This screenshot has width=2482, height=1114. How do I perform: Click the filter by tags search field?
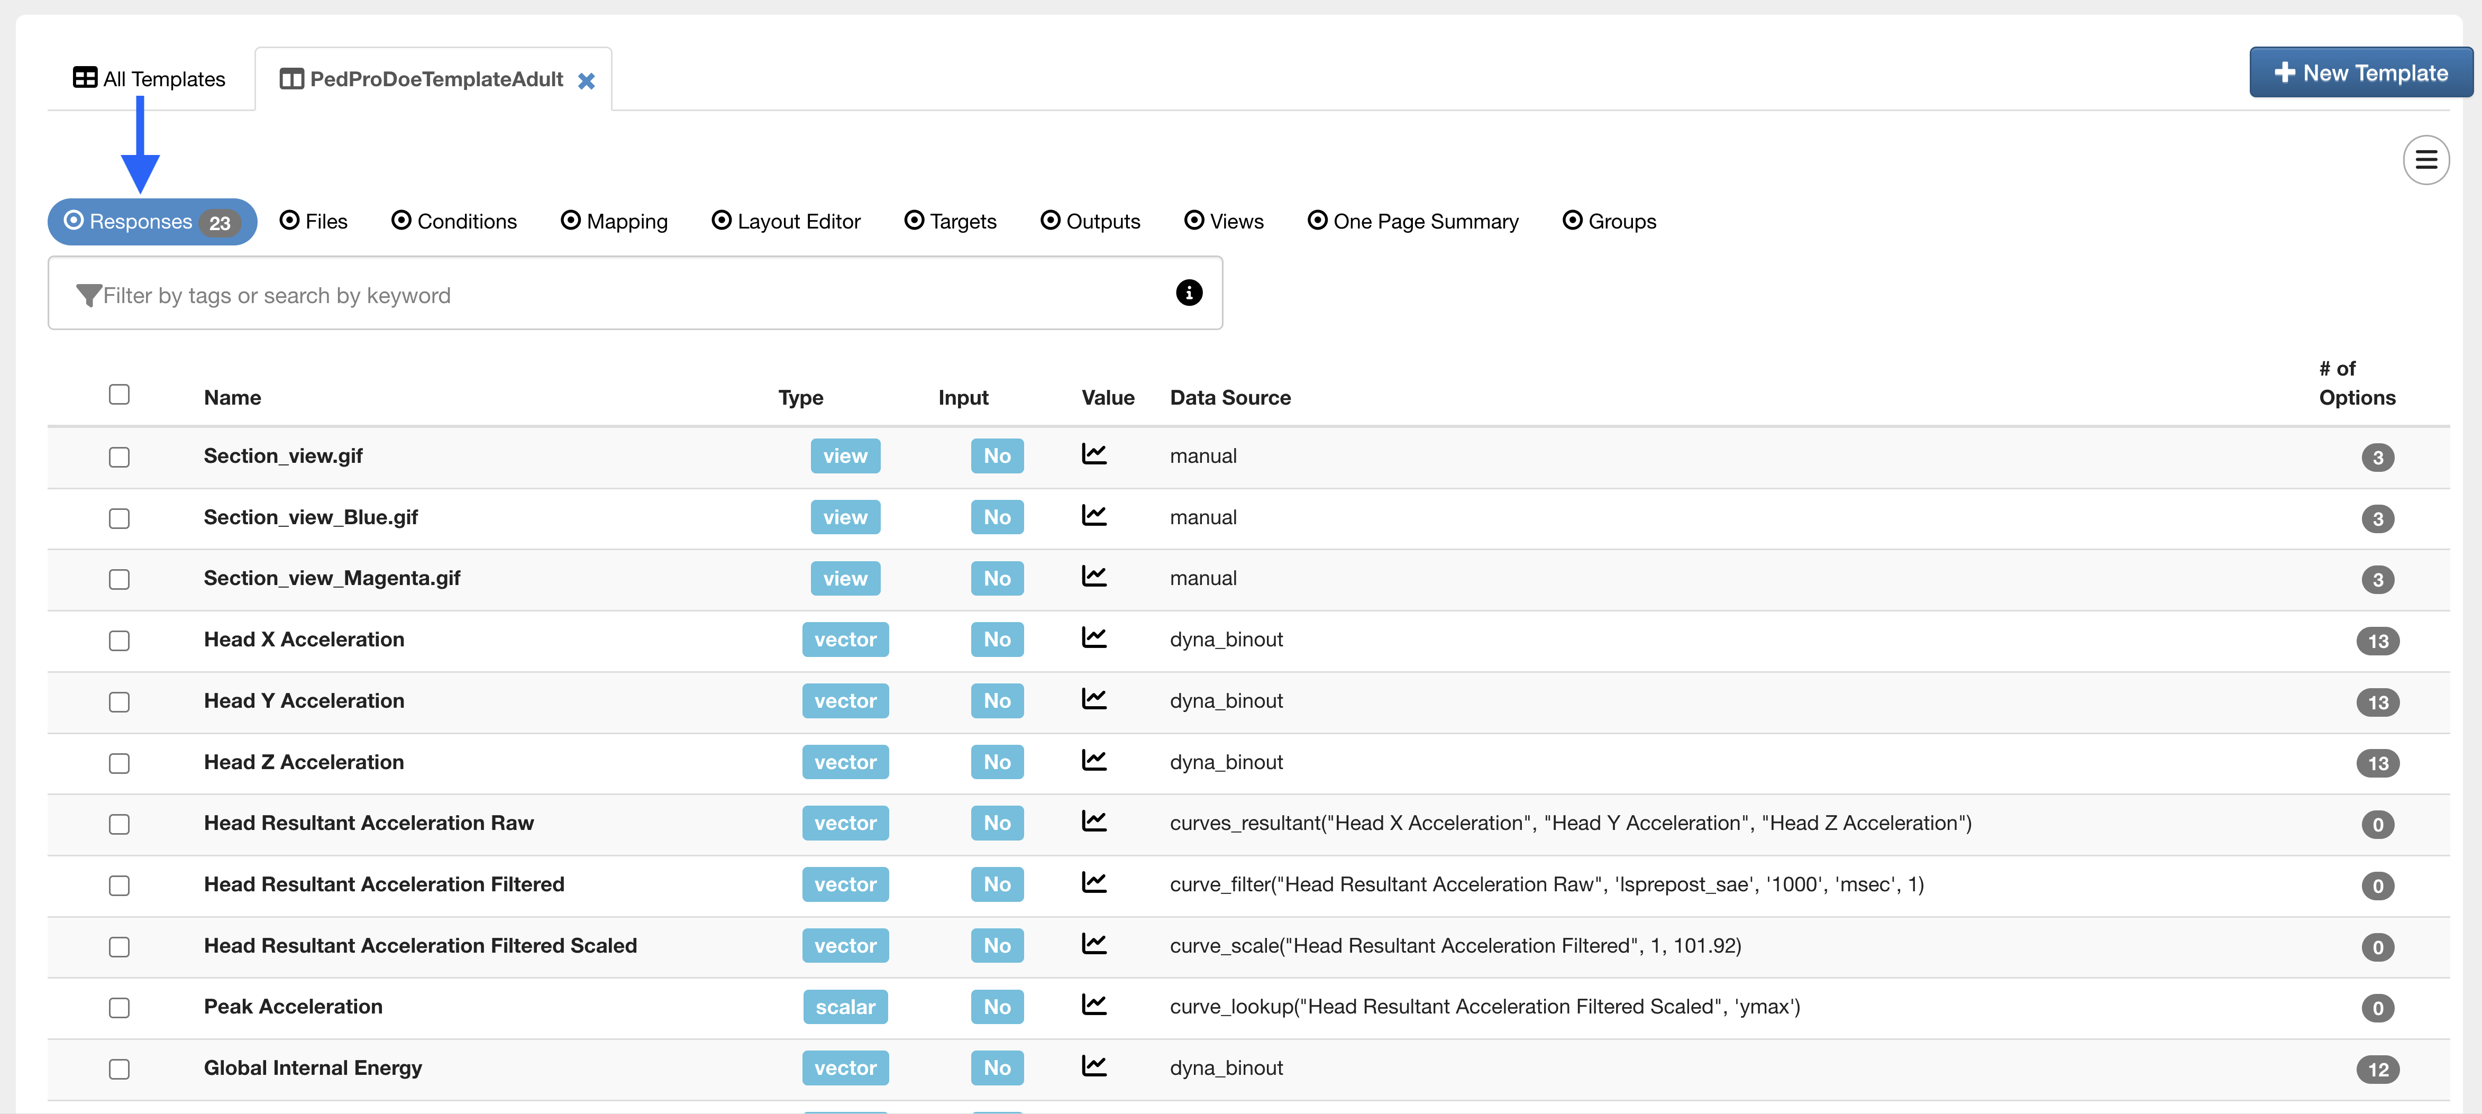(617, 296)
